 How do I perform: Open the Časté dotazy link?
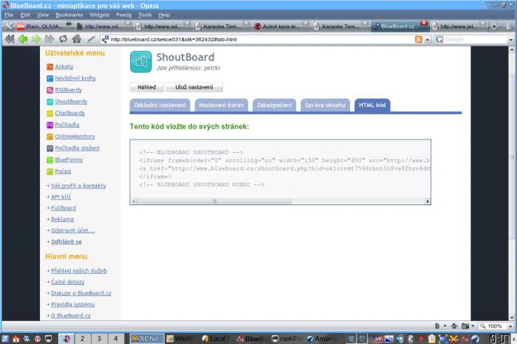coord(68,282)
